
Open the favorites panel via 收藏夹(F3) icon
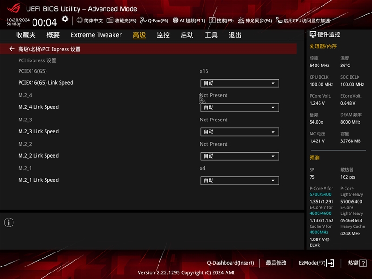point(121,20)
